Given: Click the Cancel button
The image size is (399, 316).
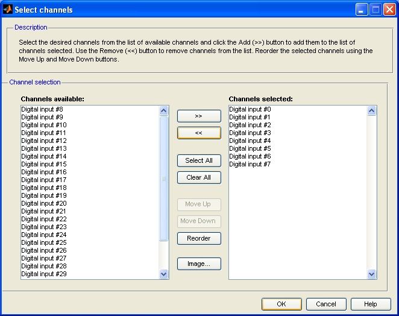Looking at the screenshot, I should [x=326, y=304].
